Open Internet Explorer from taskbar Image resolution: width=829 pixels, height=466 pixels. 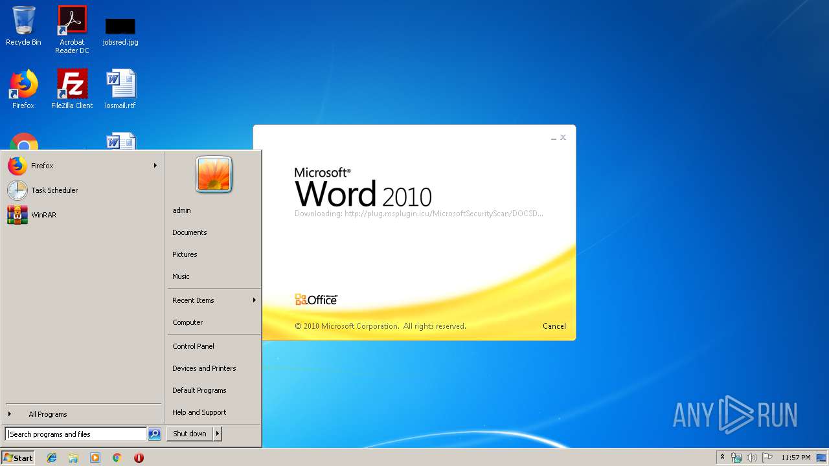tap(52, 458)
